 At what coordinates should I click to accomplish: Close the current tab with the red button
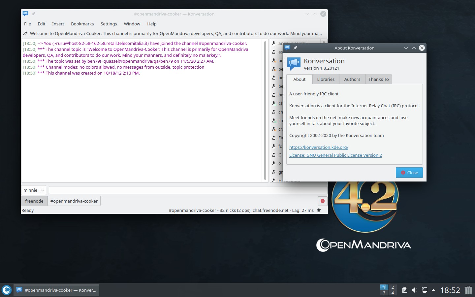click(x=323, y=201)
